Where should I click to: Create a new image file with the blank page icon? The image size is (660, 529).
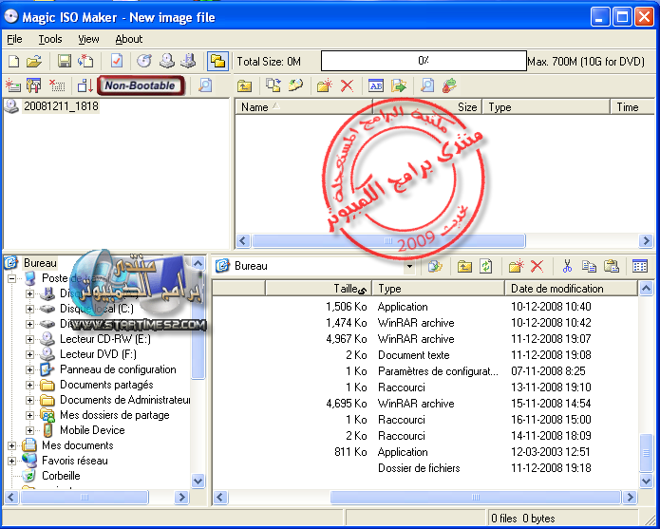[x=13, y=62]
